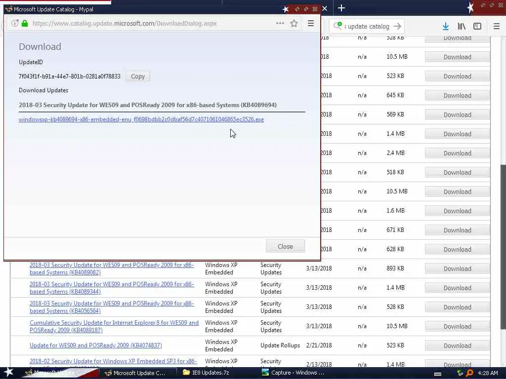
Task: Click Download for the 671 KB update
Action: (x=457, y=230)
